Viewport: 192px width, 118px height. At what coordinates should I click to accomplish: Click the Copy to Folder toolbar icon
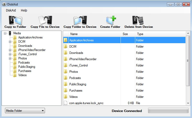tap(15, 20)
